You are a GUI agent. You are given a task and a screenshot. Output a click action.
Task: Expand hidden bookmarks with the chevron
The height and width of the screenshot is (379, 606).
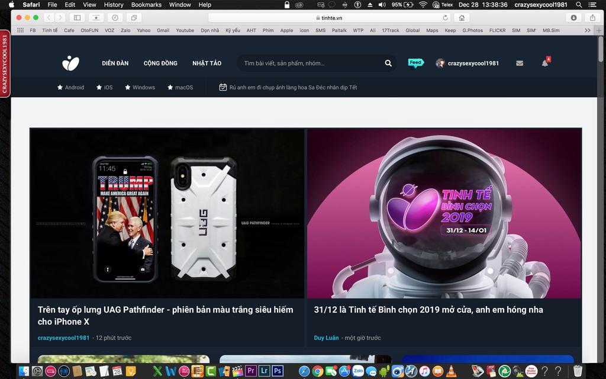pos(588,30)
